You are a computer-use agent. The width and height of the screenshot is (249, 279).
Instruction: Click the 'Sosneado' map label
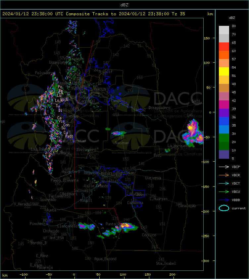tap(48, 199)
